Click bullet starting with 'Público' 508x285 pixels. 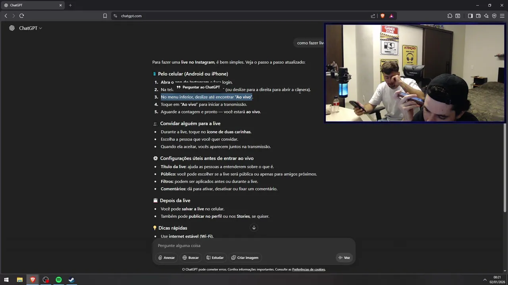[239, 174]
